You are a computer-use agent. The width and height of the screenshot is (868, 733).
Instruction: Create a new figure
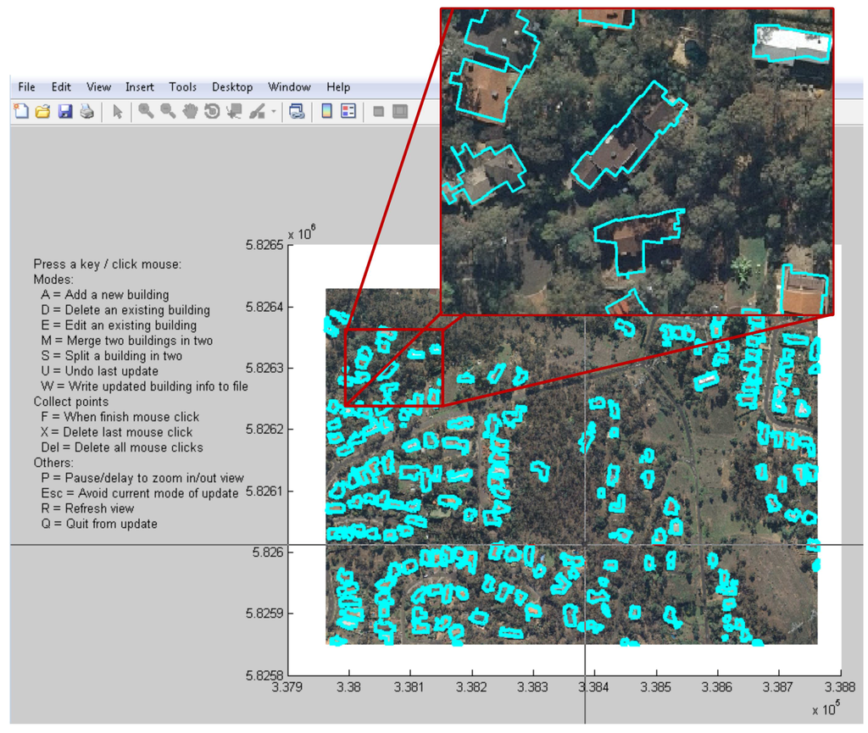coord(21,110)
